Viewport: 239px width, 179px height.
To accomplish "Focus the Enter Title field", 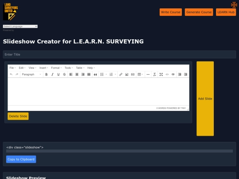I will pyautogui.click(x=119, y=54).
